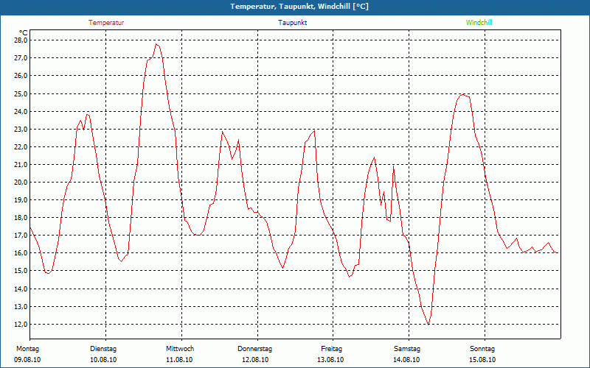Click the 16,0 y-axis value
Viewport: 590px width, 368px height.
(21, 253)
